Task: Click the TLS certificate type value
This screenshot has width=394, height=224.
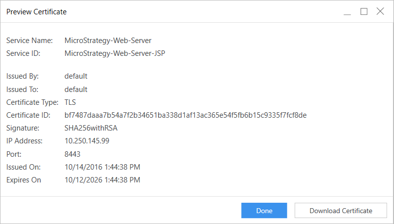Action: tap(71, 102)
